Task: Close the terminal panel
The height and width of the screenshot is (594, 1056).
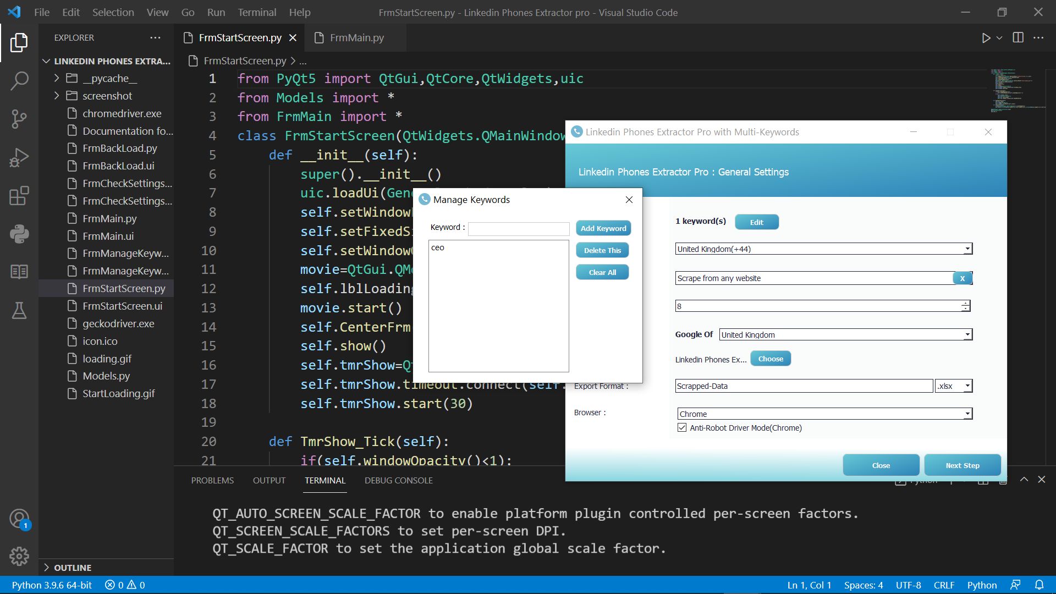Action: click(x=1042, y=480)
